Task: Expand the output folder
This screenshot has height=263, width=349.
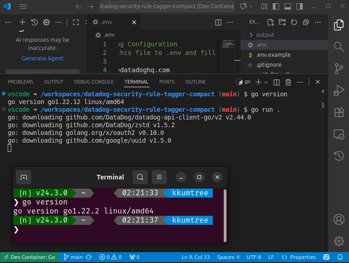Action: (x=284, y=35)
